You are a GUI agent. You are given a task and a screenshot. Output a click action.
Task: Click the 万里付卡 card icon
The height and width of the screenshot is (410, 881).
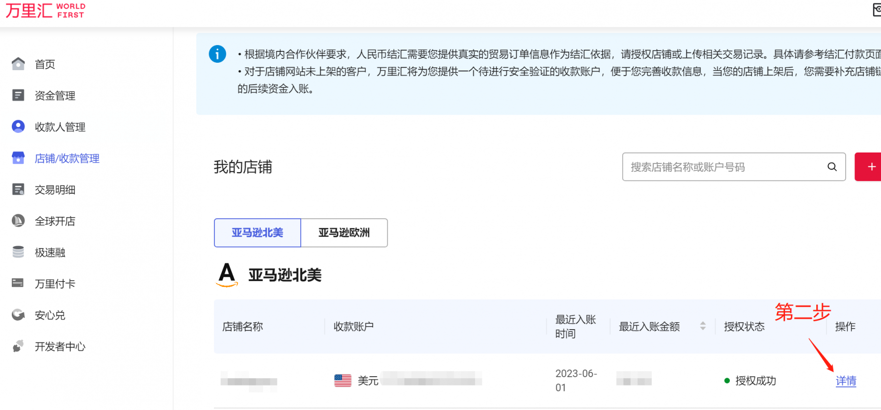[x=18, y=283]
